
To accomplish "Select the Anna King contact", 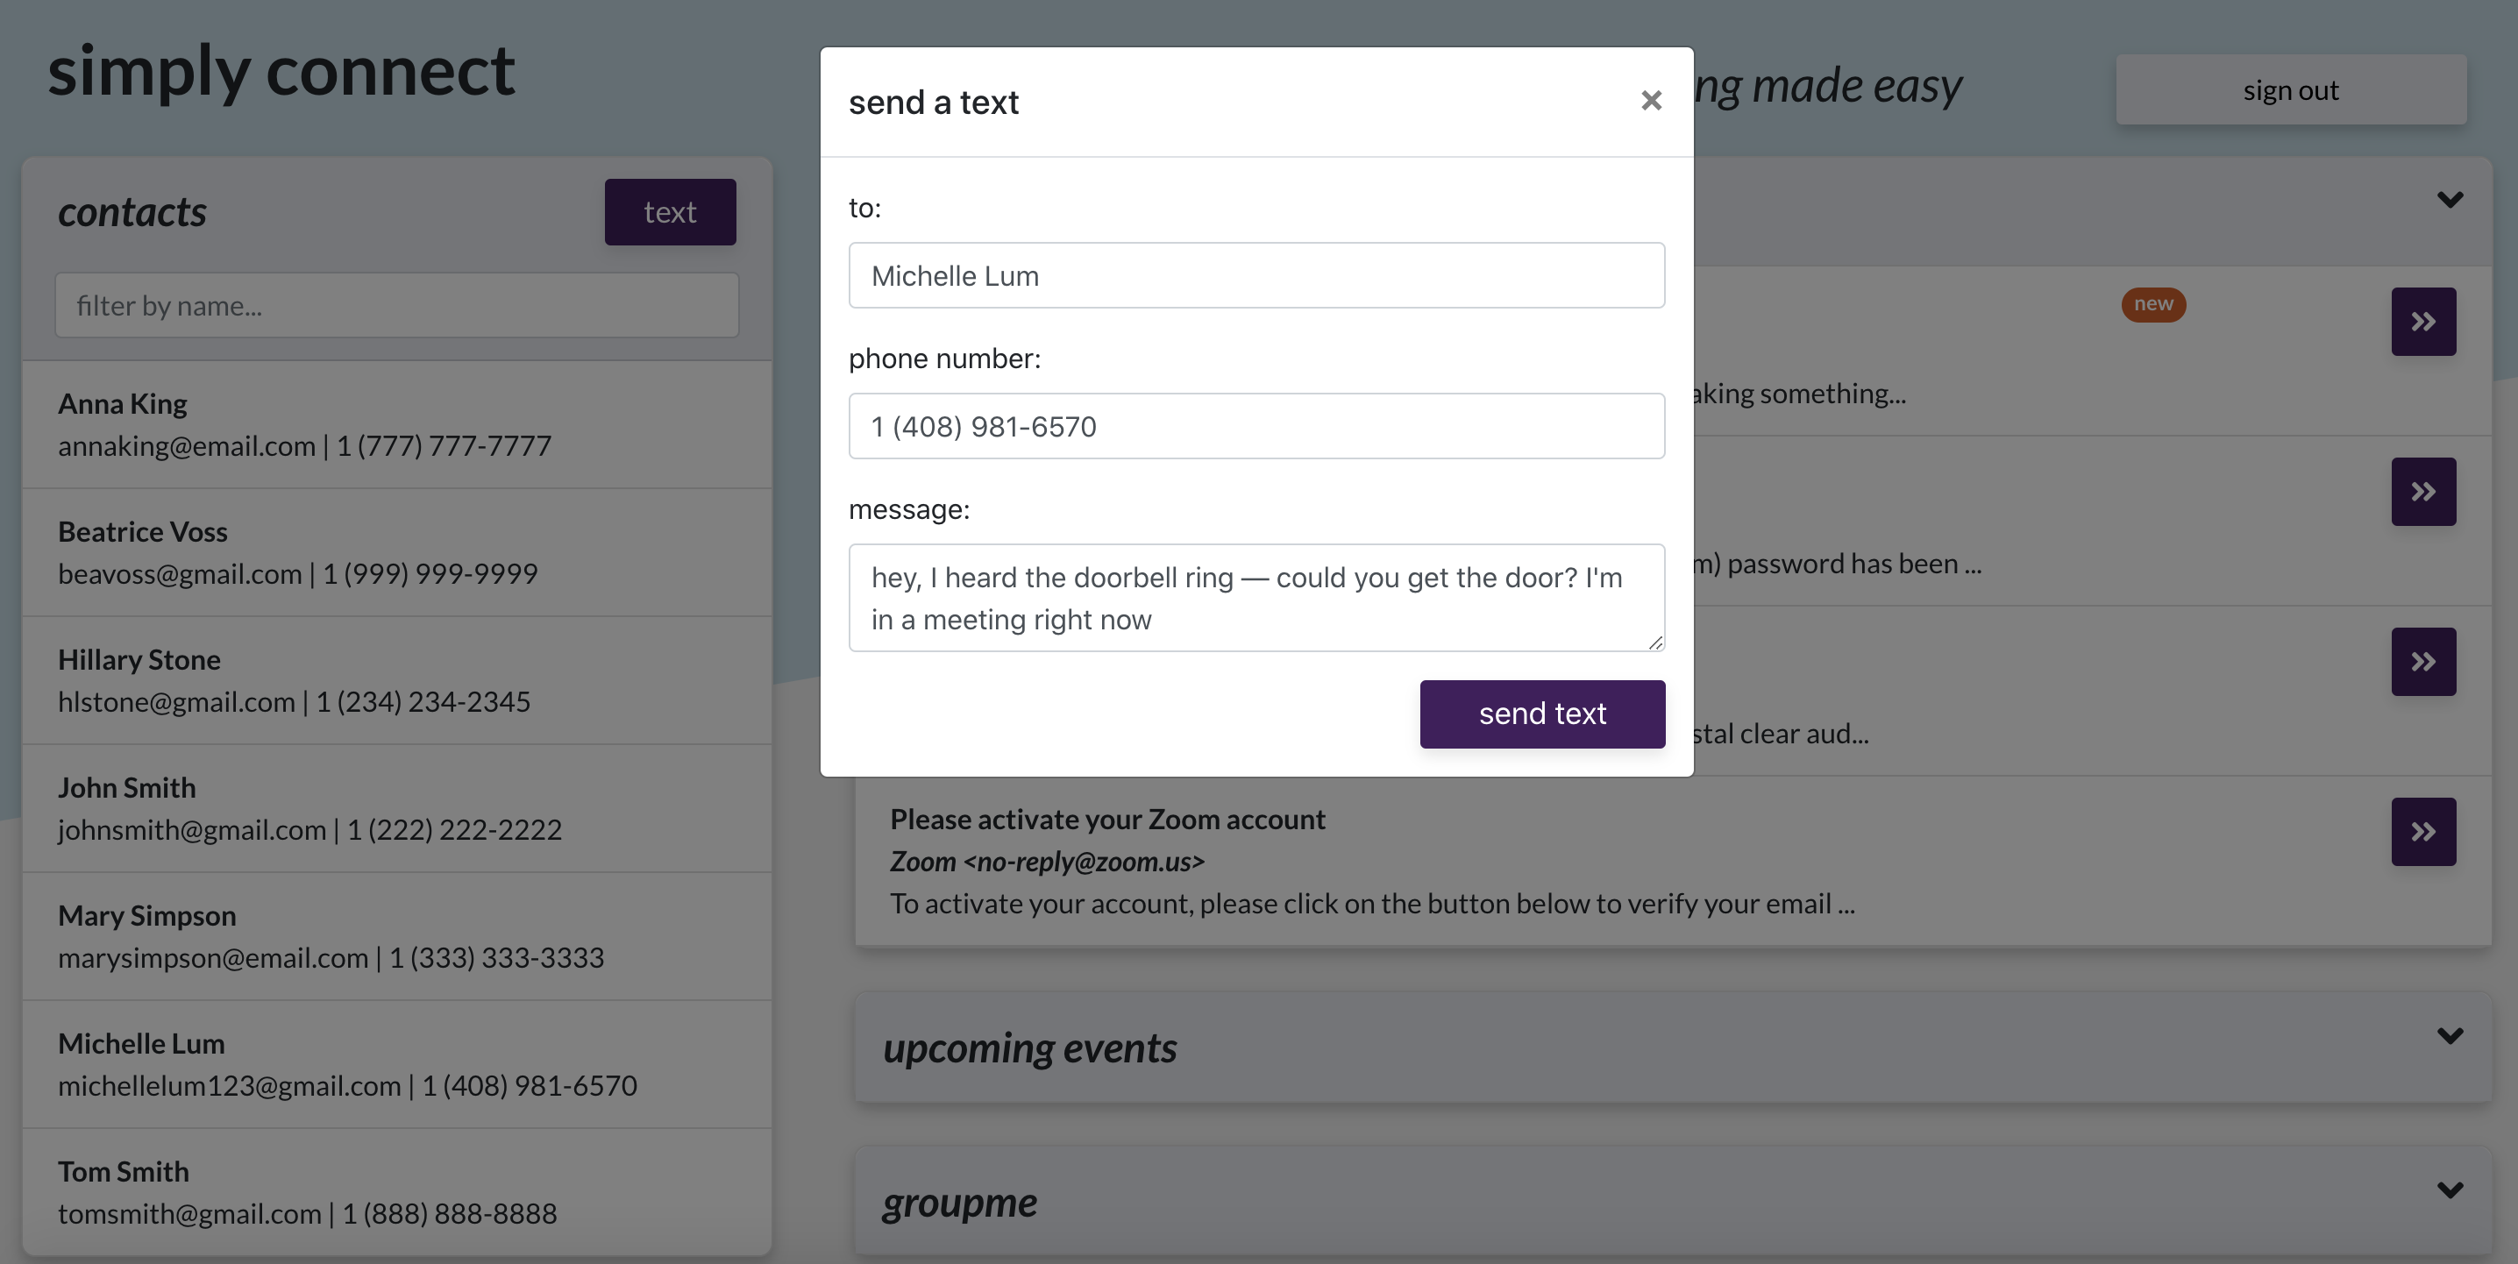I will pyautogui.click(x=396, y=424).
